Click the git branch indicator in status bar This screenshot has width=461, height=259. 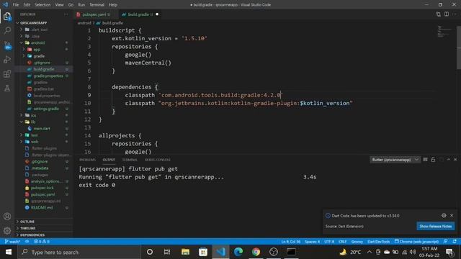coord(12,242)
